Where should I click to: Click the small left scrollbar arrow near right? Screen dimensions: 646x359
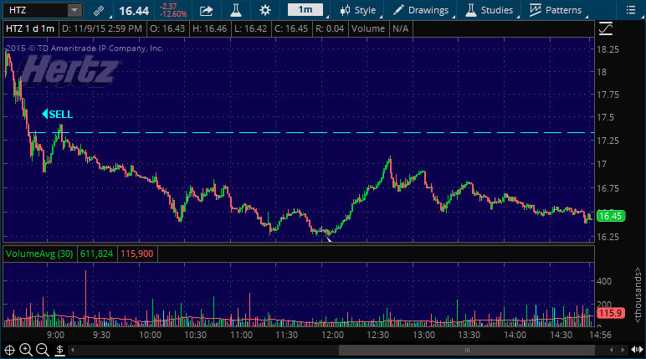pos(612,351)
